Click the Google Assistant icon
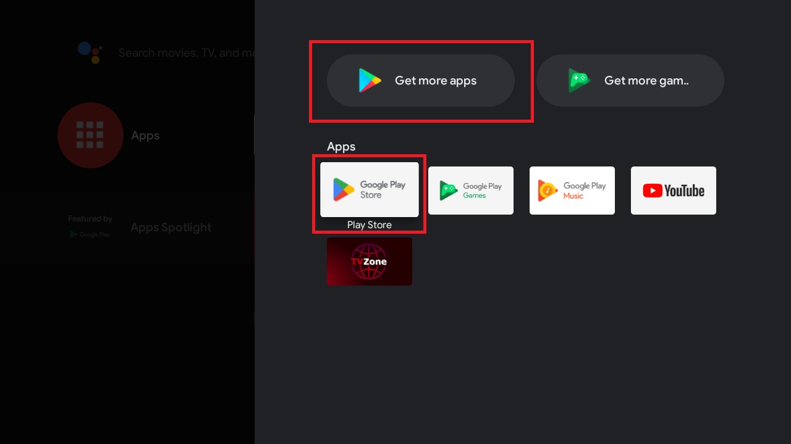 [x=90, y=52]
